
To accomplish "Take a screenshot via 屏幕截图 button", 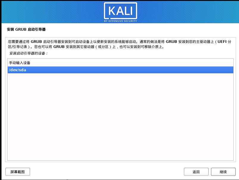I will 18,172.
